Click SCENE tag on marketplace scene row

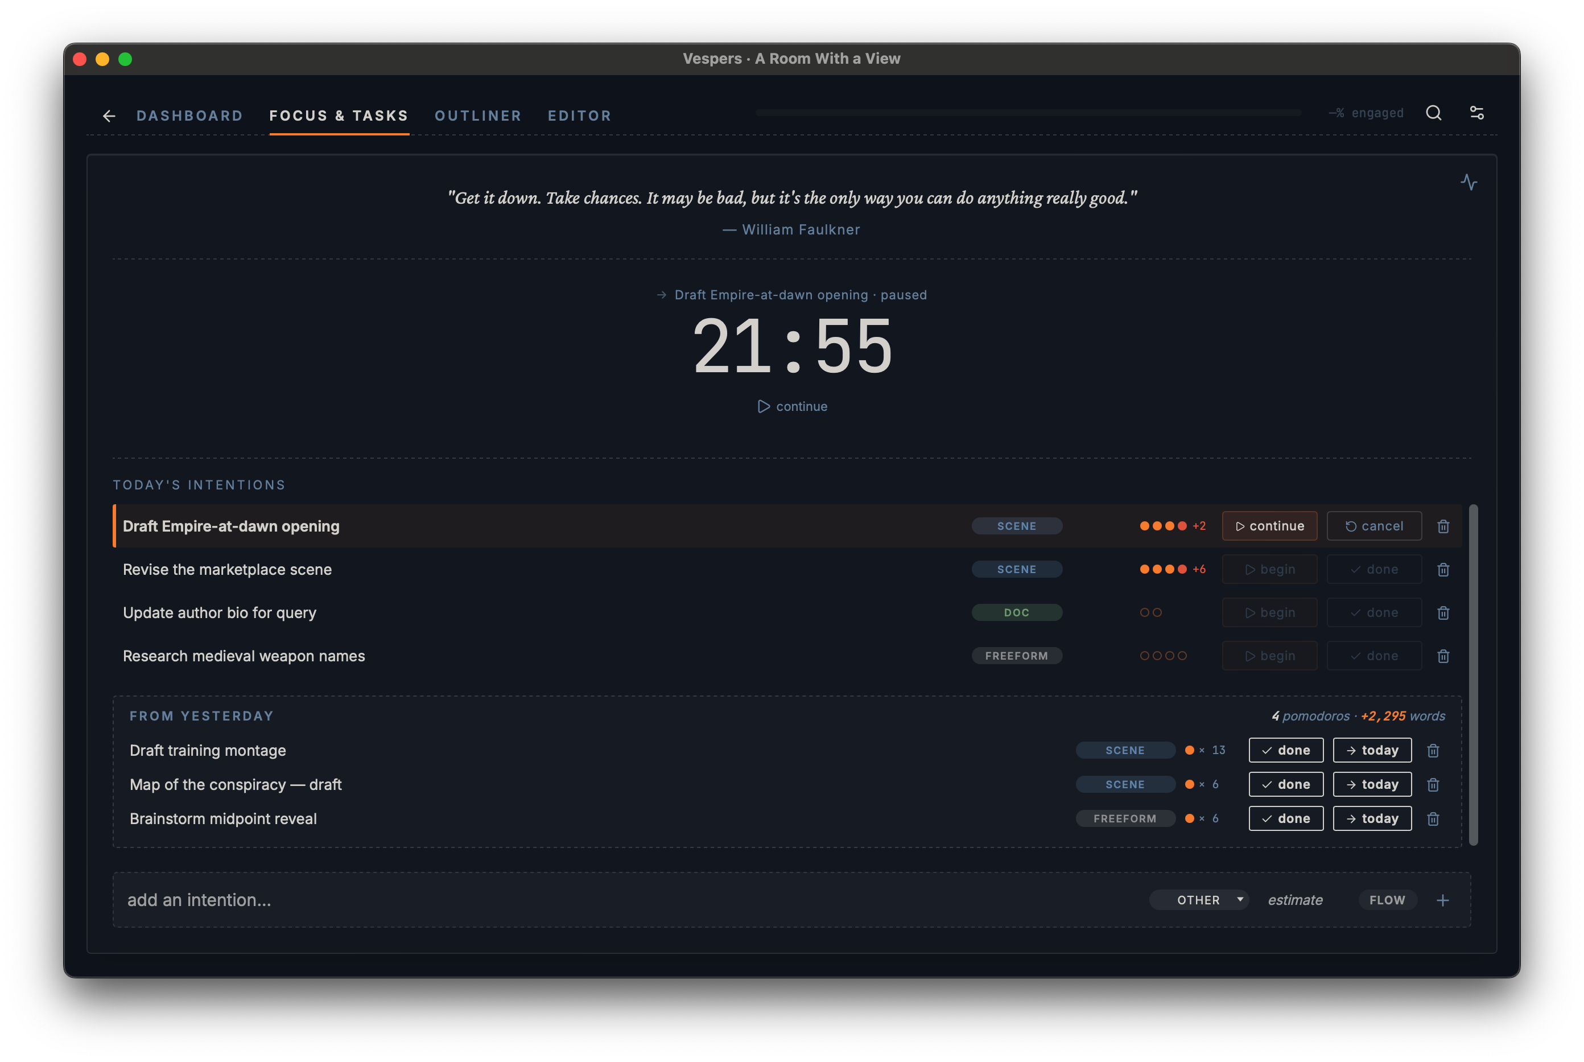(1016, 570)
